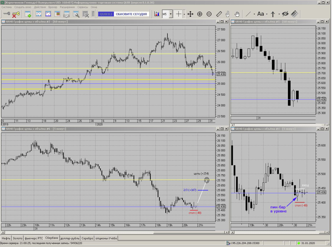This screenshot has width=332, height=247.
Task: Expand the line tool dropdown arrow
Action: [254, 14]
